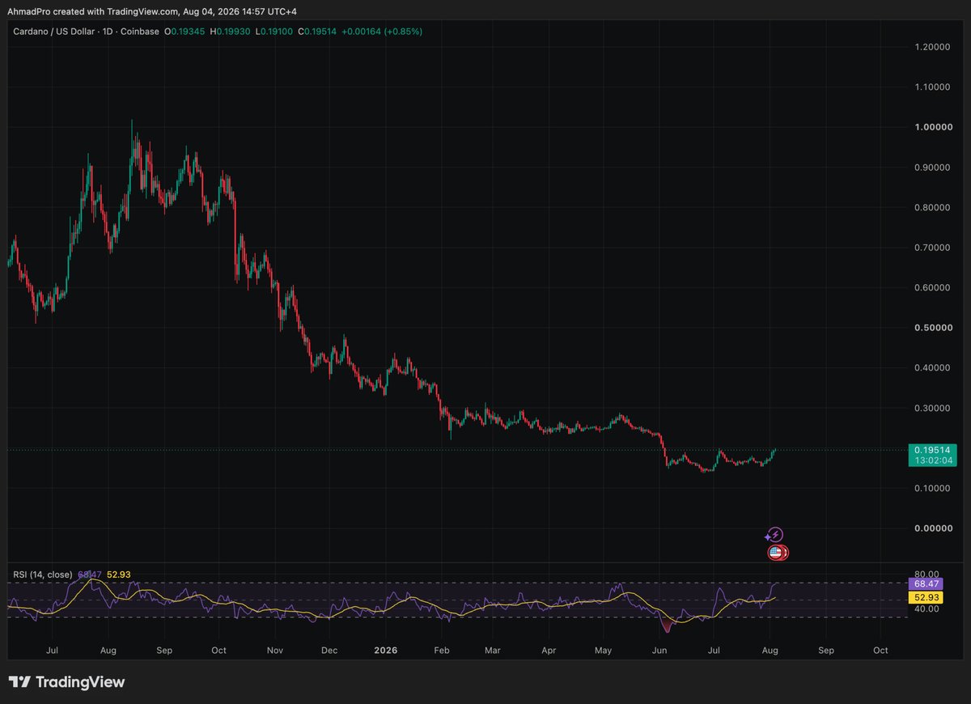
Task: Click the 40.00 RSI scale label
Action: (x=926, y=609)
